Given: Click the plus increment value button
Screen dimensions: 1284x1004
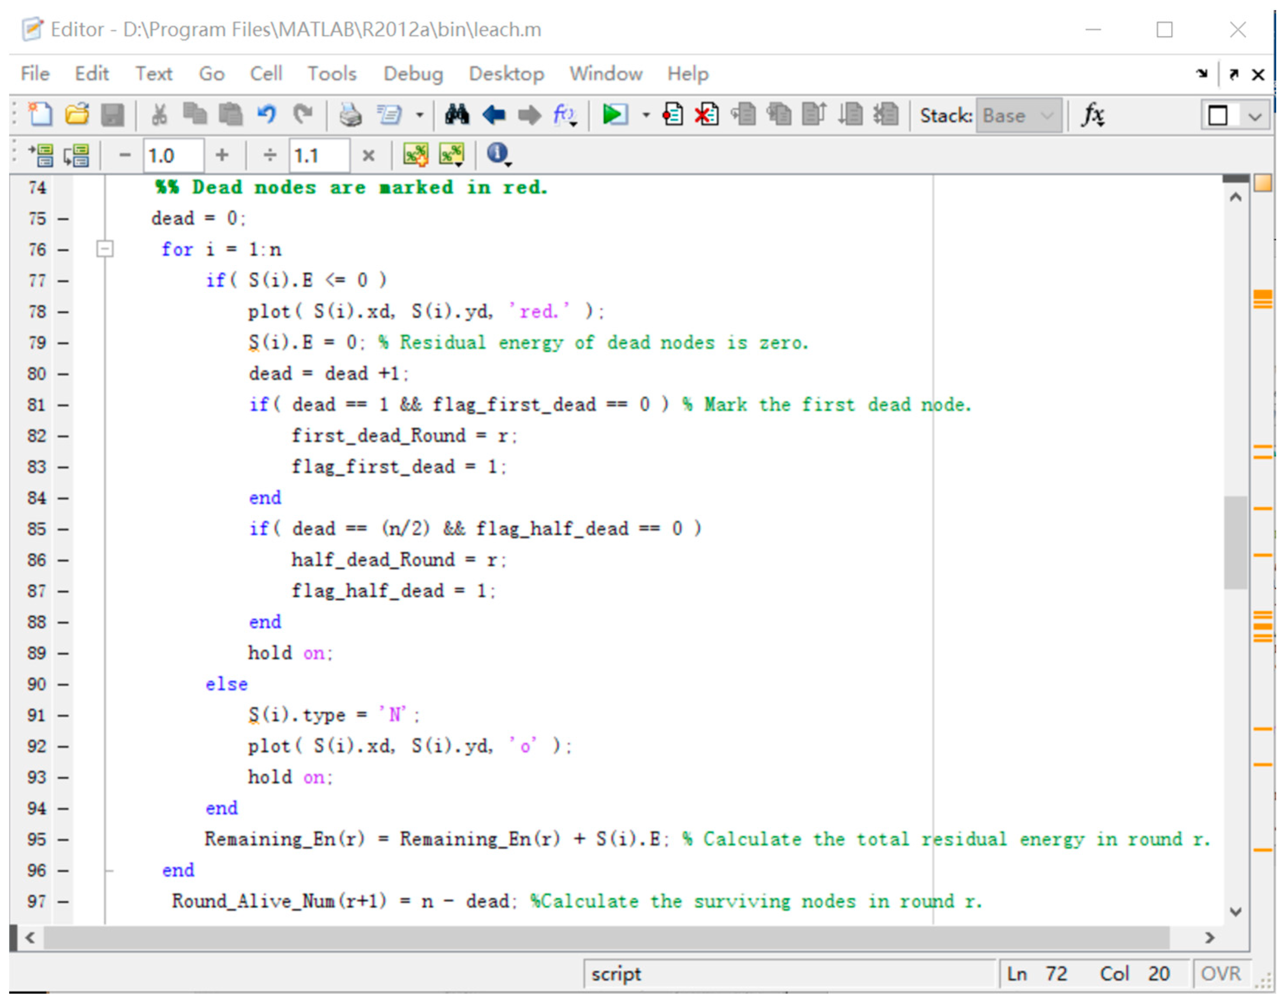Looking at the screenshot, I should [222, 156].
